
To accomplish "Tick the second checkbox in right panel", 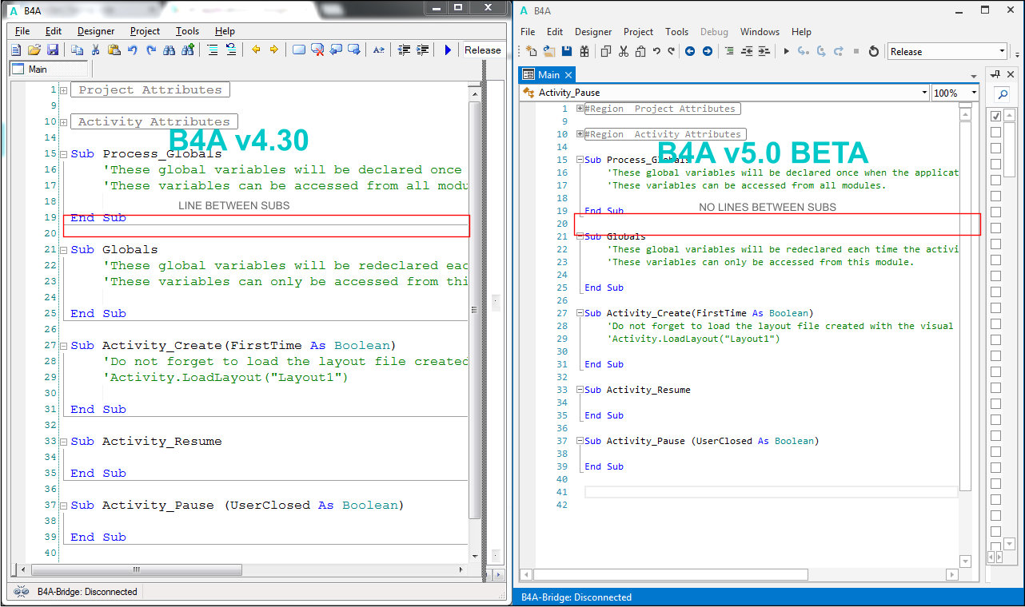I will (995, 133).
